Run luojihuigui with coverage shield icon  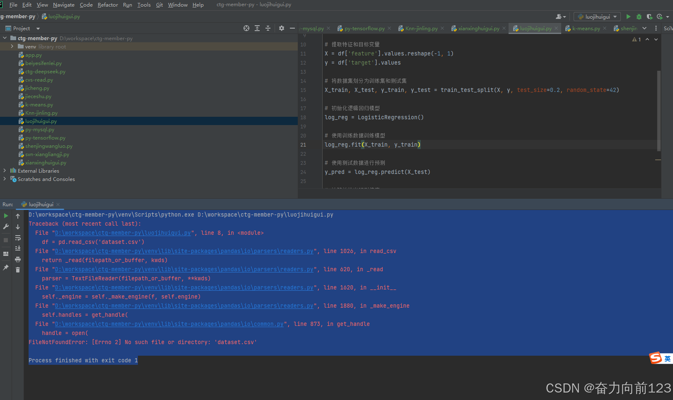pyautogui.click(x=649, y=17)
